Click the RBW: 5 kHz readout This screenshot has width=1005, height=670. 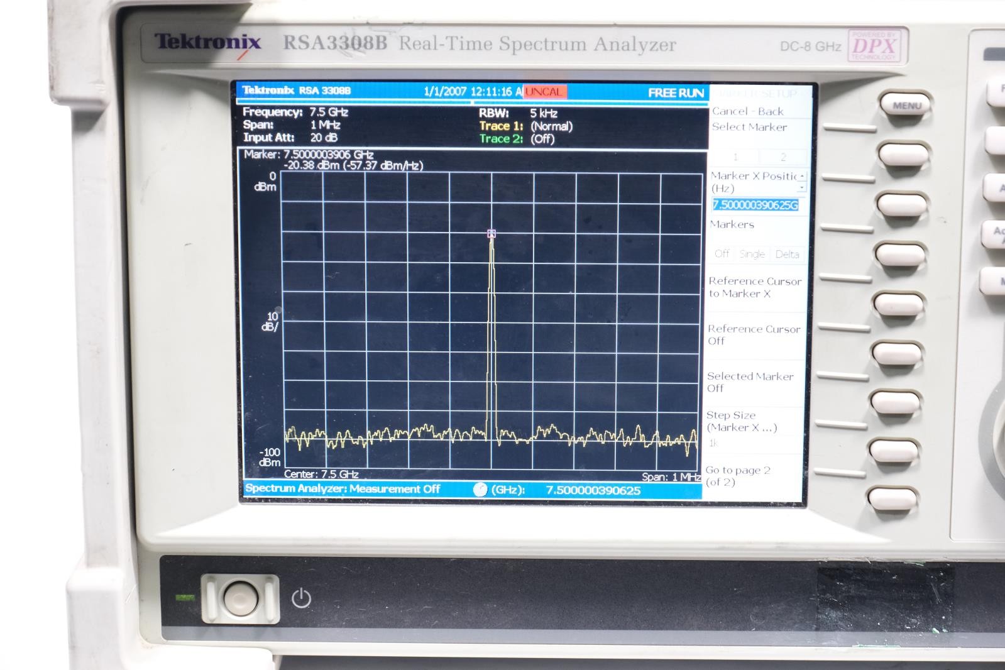[x=519, y=113]
